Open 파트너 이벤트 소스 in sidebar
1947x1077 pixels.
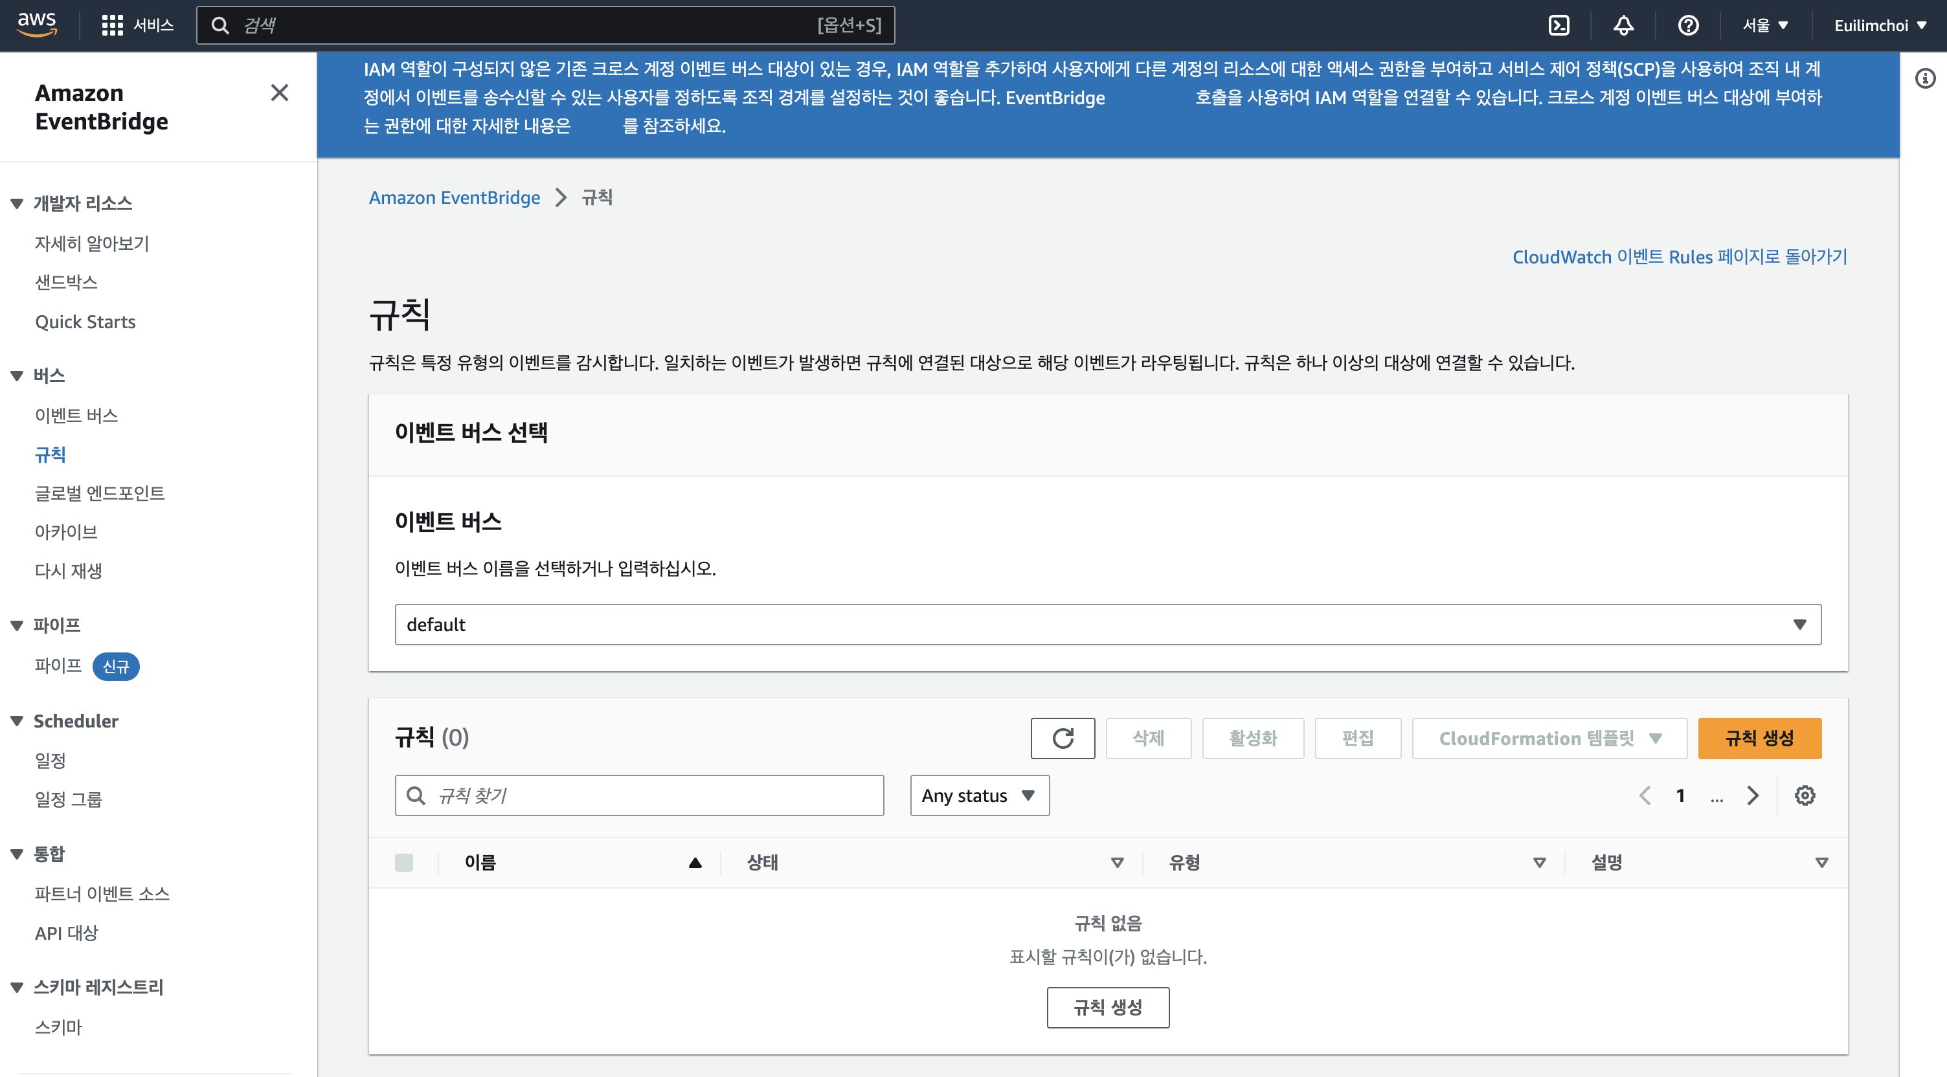click(x=102, y=893)
